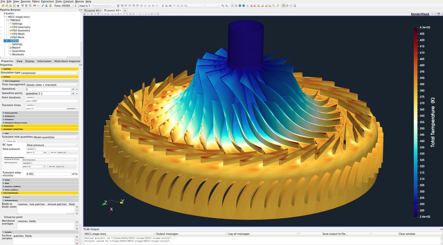Click red remove icon beside Meridional averages
This screenshot has width=443, height=245.
[77, 229]
